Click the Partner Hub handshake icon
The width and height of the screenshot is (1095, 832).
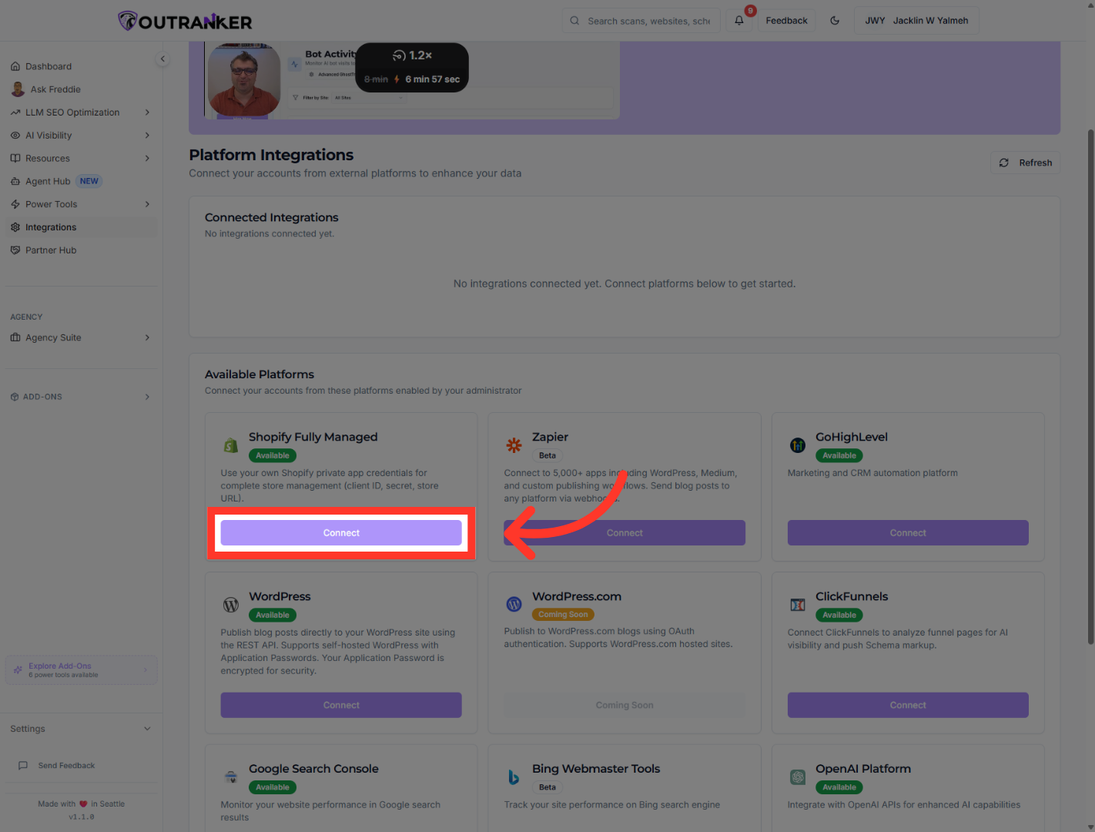(15, 250)
